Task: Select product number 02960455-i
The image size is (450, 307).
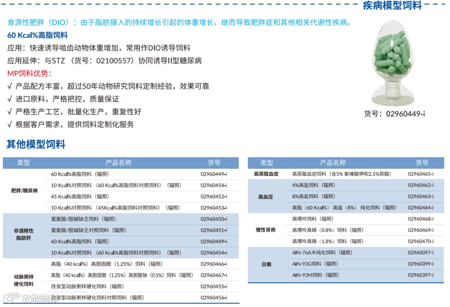Action: 214,286
